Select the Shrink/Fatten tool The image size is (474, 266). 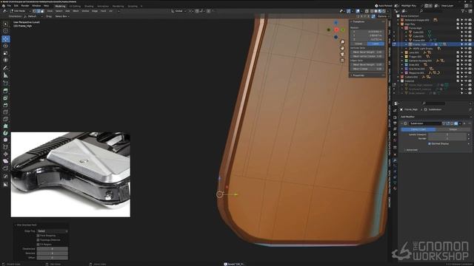[x=5, y=154]
